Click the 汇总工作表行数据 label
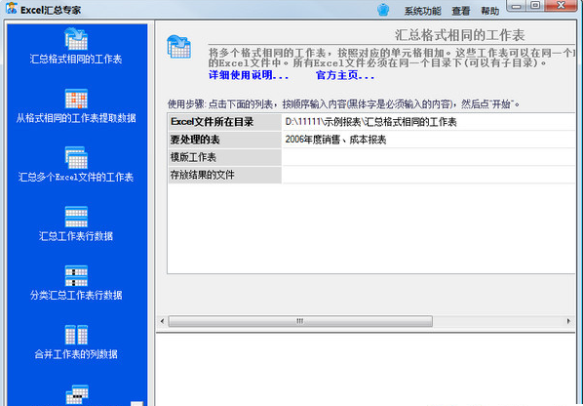 (x=76, y=236)
